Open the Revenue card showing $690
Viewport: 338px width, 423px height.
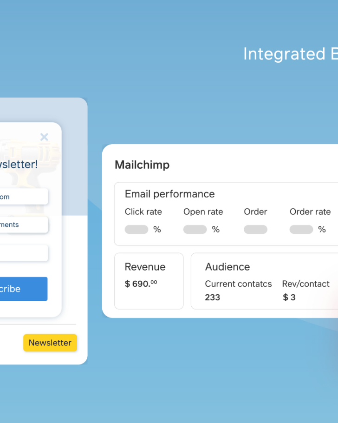tap(149, 281)
